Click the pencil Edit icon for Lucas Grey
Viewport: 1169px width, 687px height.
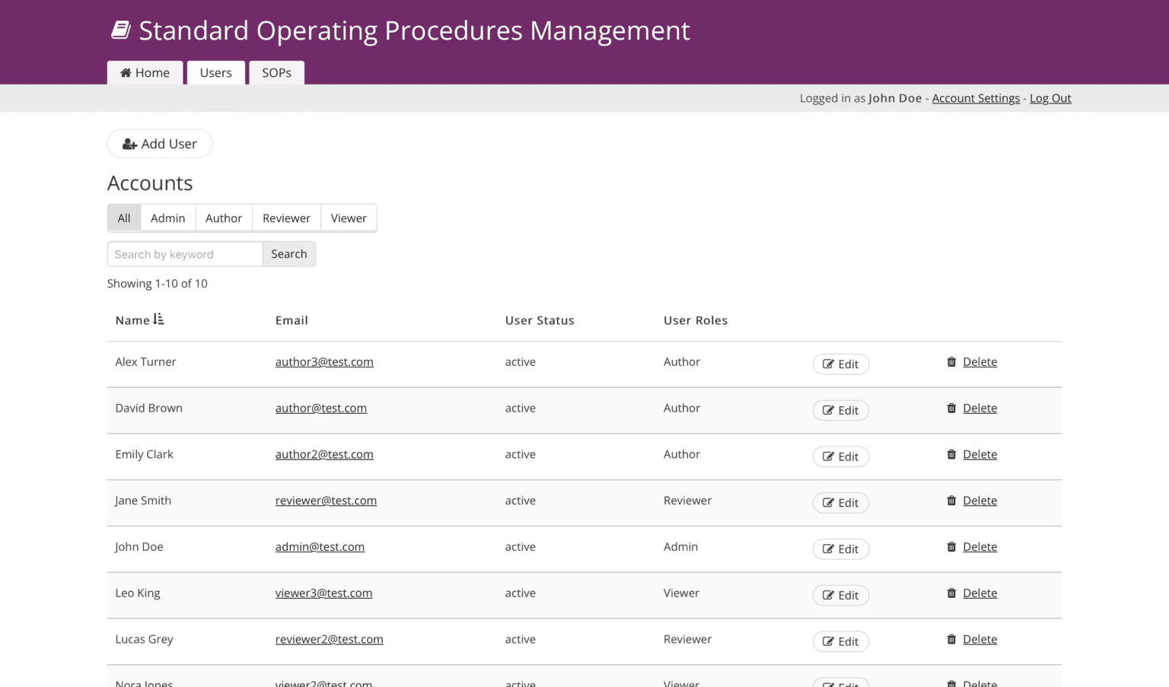[827, 641]
